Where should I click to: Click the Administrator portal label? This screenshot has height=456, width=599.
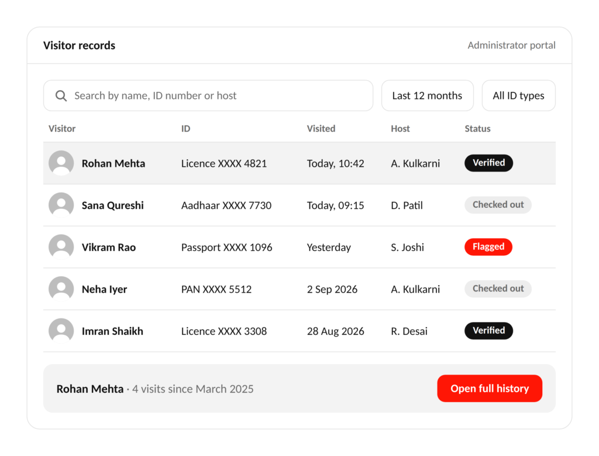pyautogui.click(x=511, y=45)
